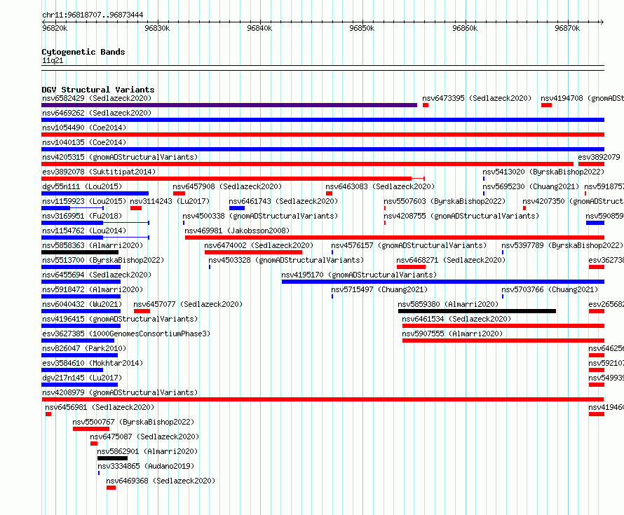Click esv3627385 (1000GenomesConsortiumPhase3) label
Viewport: 624px width, 515px height.
126,334
